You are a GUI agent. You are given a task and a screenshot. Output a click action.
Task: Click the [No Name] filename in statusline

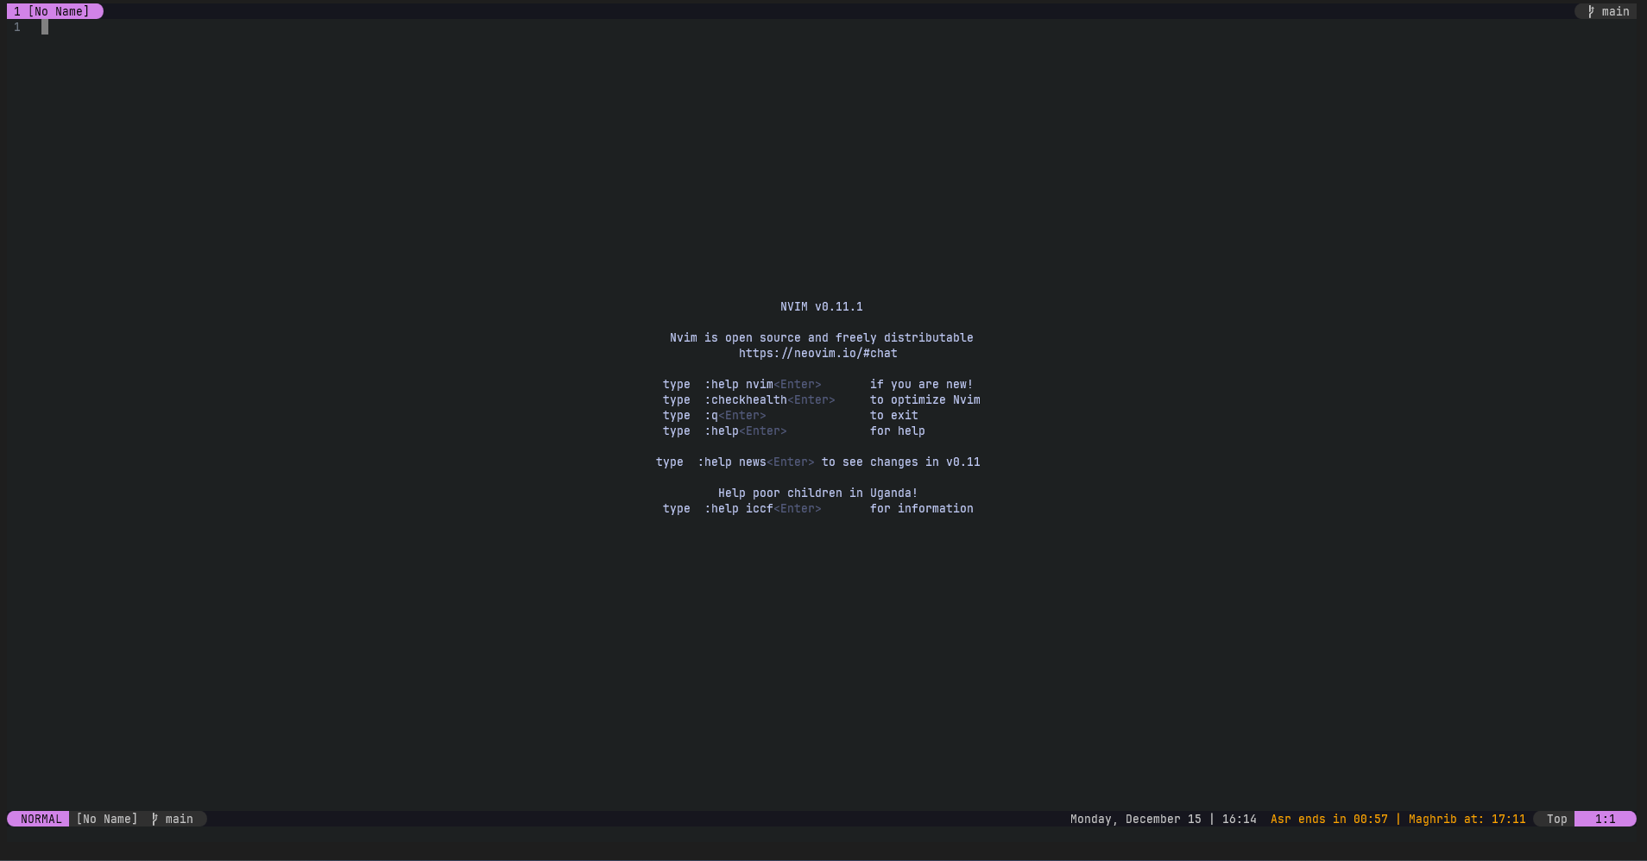(107, 819)
